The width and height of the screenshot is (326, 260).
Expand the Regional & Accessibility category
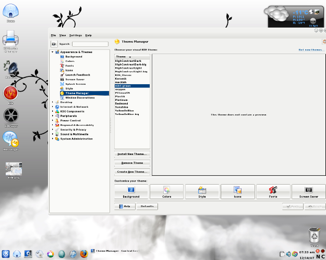click(52, 125)
